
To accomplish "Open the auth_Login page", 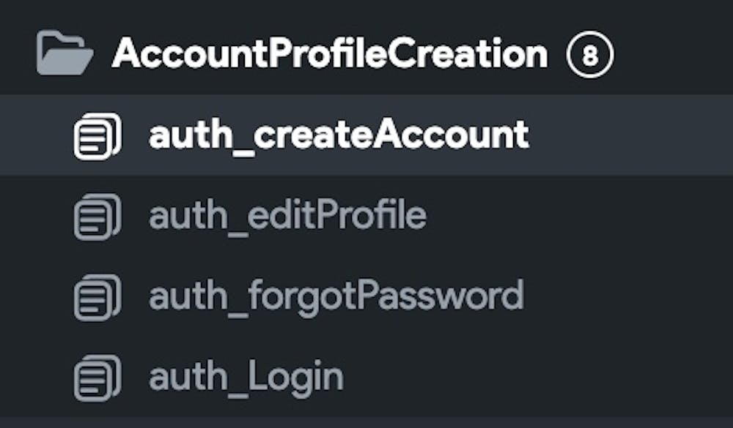I will coord(246,378).
